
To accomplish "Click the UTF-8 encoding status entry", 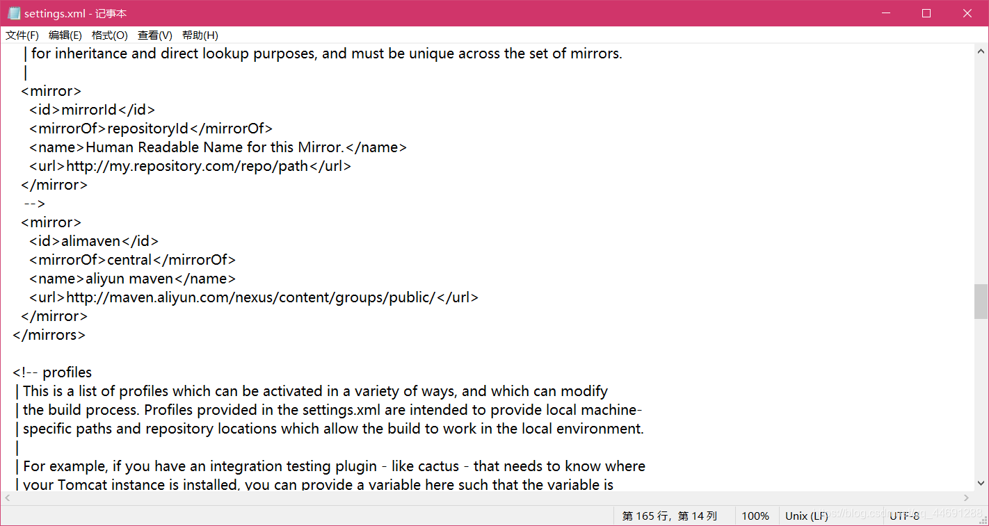I will pyautogui.click(x=905, y=516).
